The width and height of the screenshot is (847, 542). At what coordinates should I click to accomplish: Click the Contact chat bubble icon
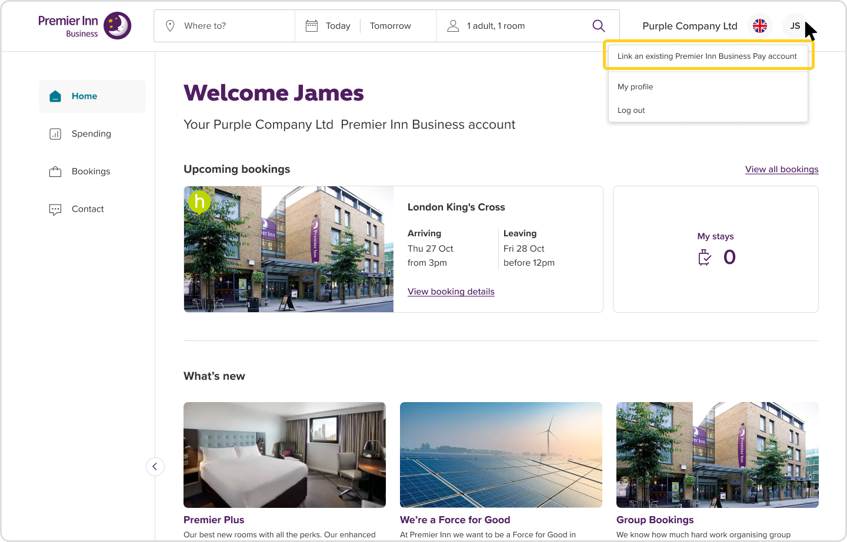pyautogui.click(x=55, y=209)
